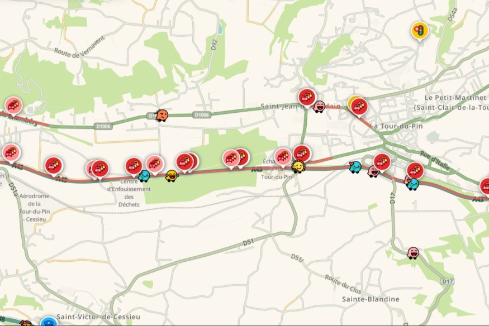Click the La Tour-du-Pin city label
This screenshot has height=326, width=489.
[x=396, y=126]
